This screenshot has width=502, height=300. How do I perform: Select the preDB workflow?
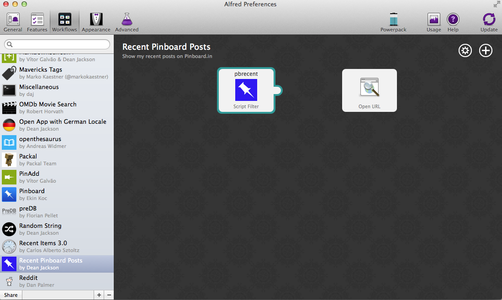coord(57,211)
